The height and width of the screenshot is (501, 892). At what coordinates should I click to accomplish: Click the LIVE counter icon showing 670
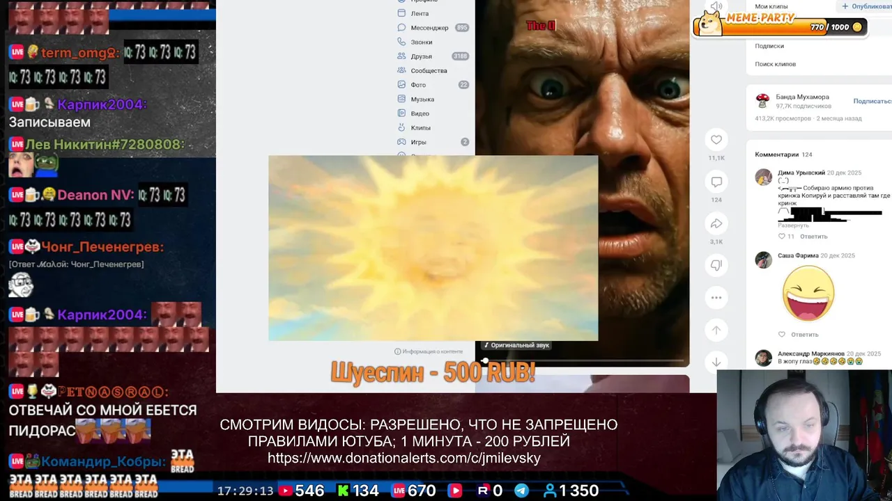(x=398, y=491)
